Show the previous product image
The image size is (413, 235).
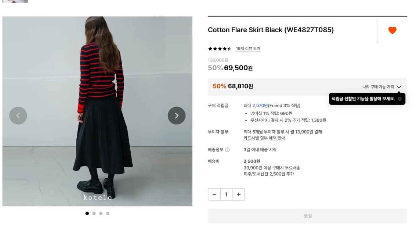pyautogui.click(x=18, y=116)
